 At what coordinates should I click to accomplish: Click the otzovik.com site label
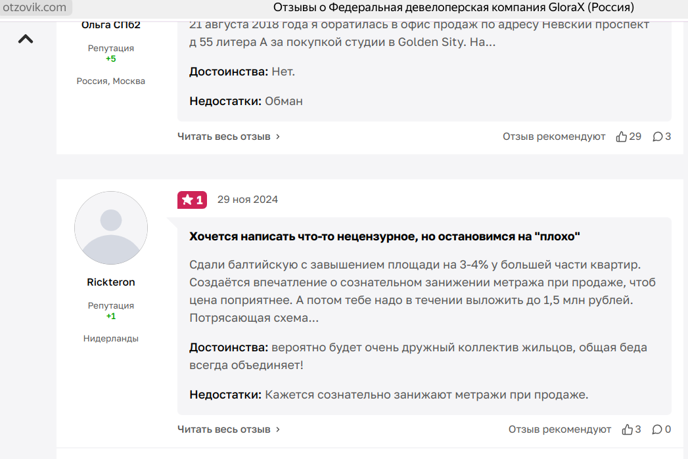click(x=35, y=7)
